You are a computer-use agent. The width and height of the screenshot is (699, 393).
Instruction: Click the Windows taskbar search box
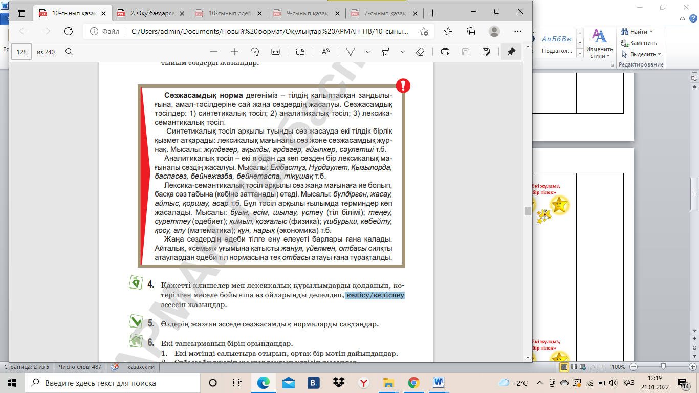(113, 383)
